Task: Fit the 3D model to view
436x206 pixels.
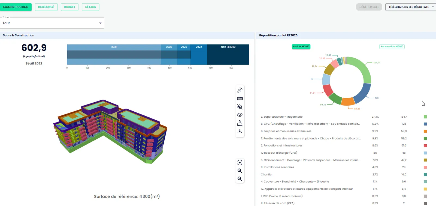Action: click(x=240, y=163)
